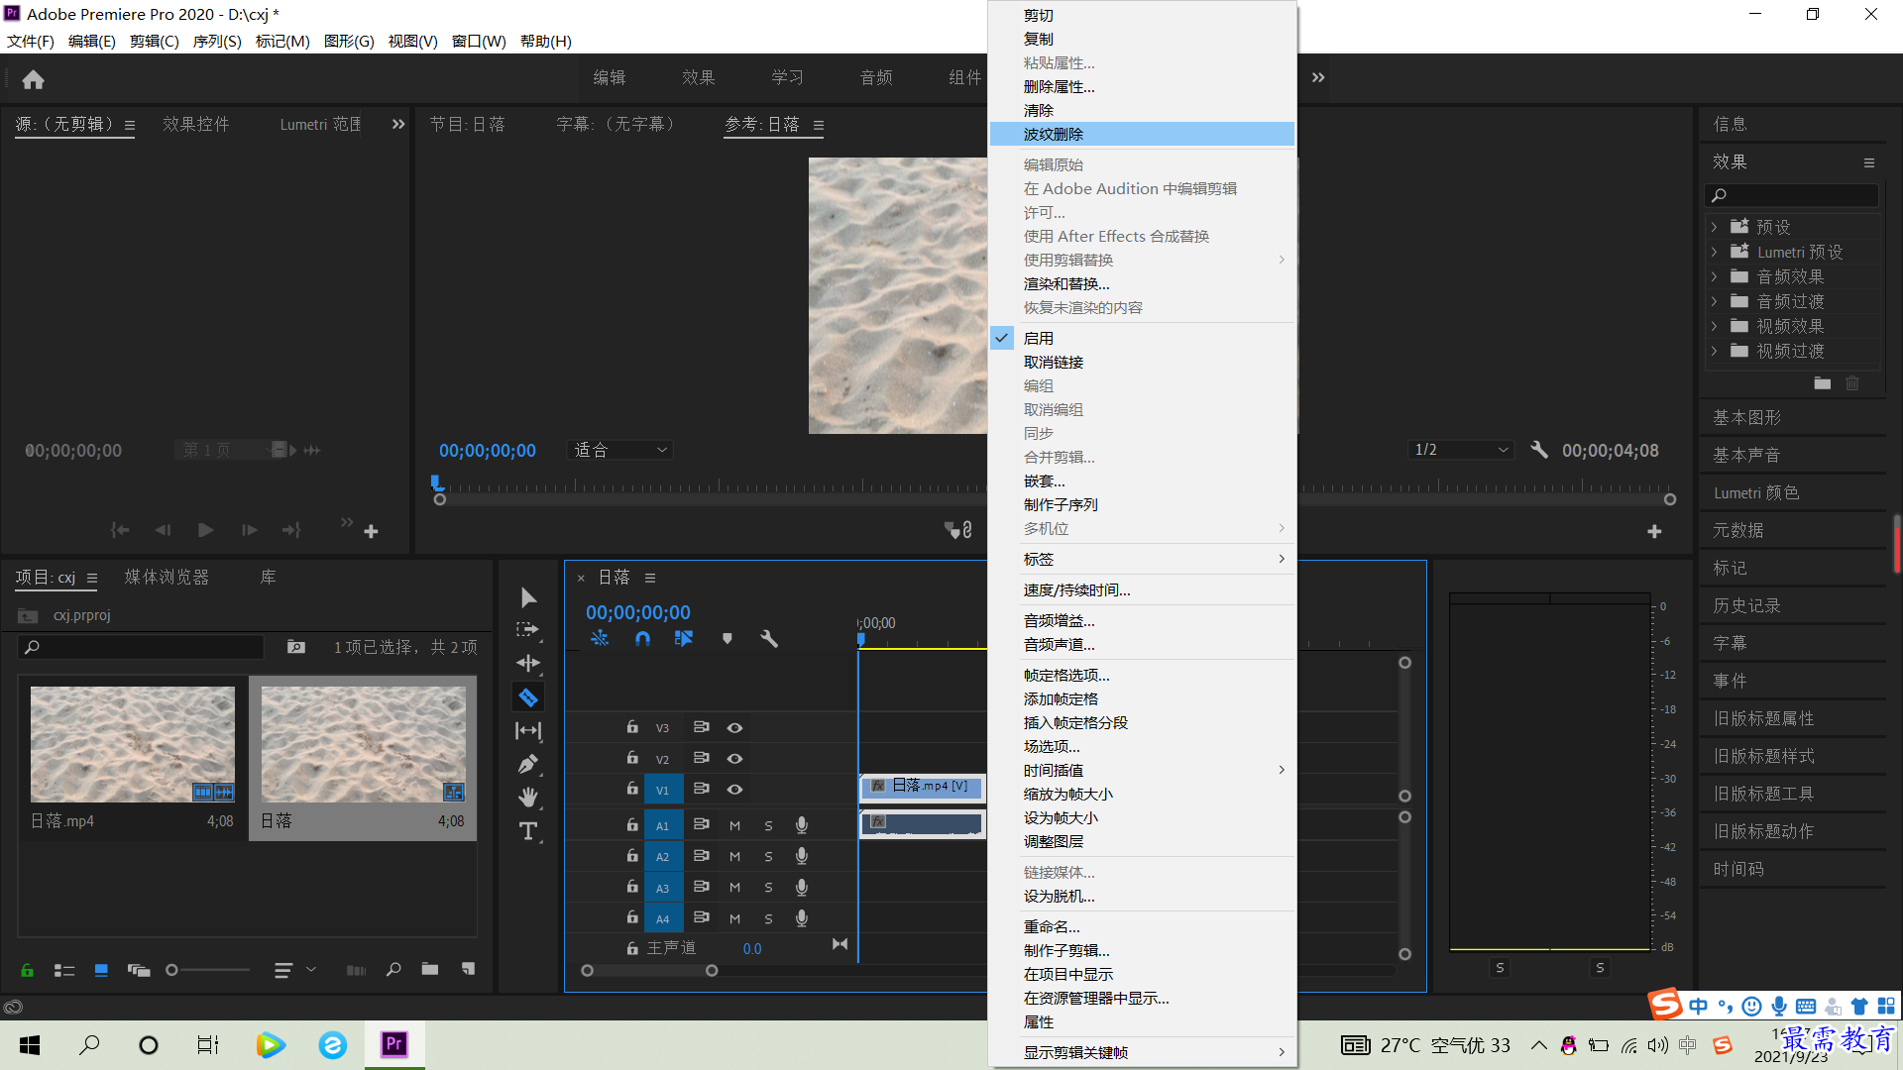Select the Ripple Edit tool

528,663
